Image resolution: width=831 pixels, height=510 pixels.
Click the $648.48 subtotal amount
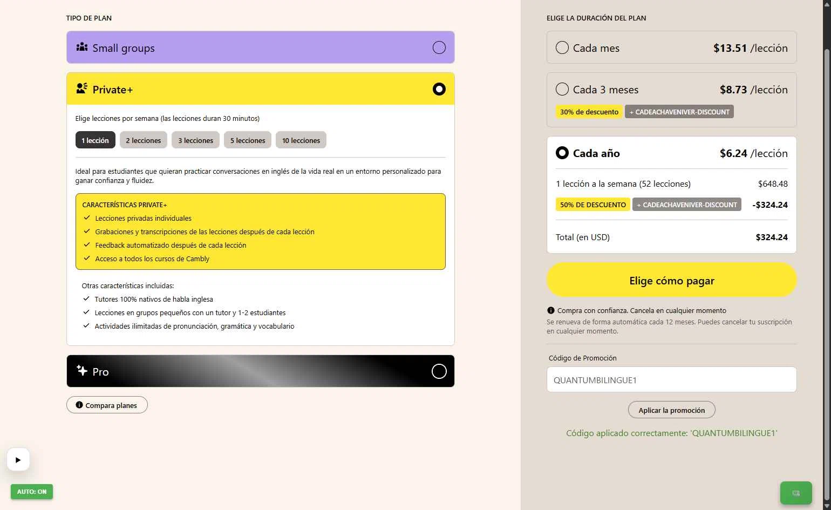[x=773, y=183]
